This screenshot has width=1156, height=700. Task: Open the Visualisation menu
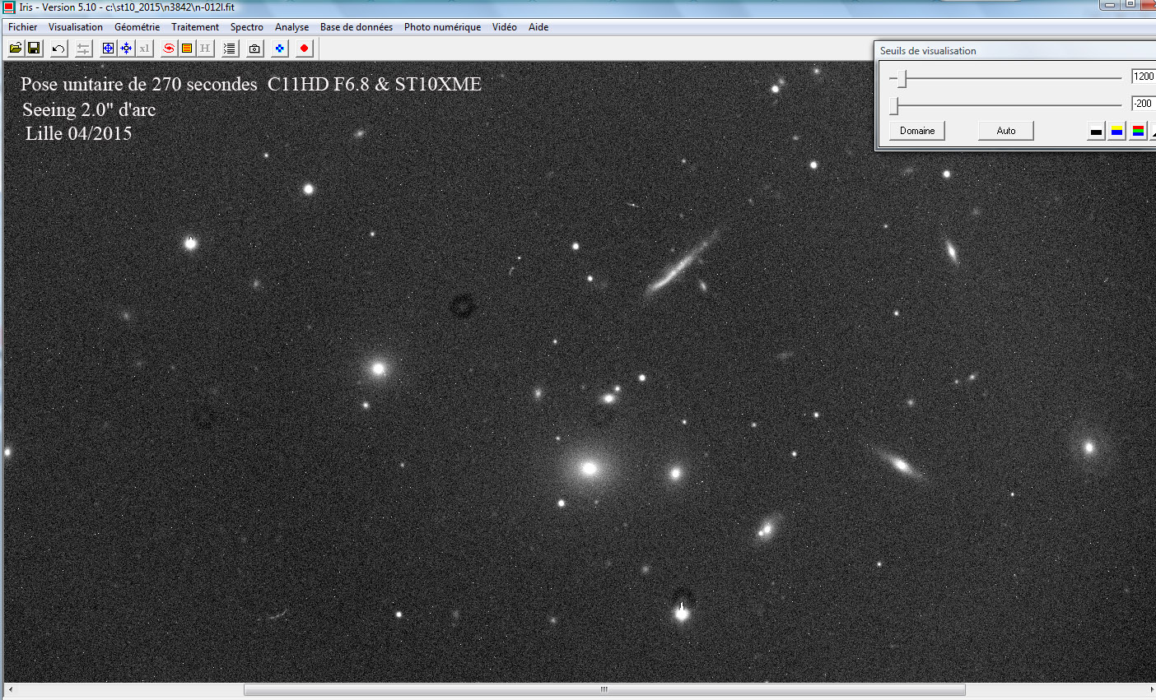pyautogui.click(x=76, y=27)
